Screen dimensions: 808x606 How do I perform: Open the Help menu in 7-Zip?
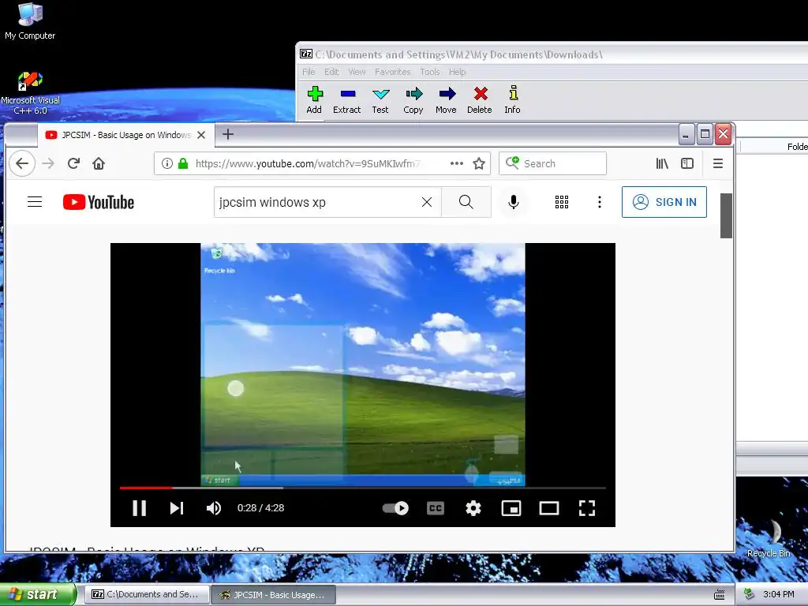[457, 72]
